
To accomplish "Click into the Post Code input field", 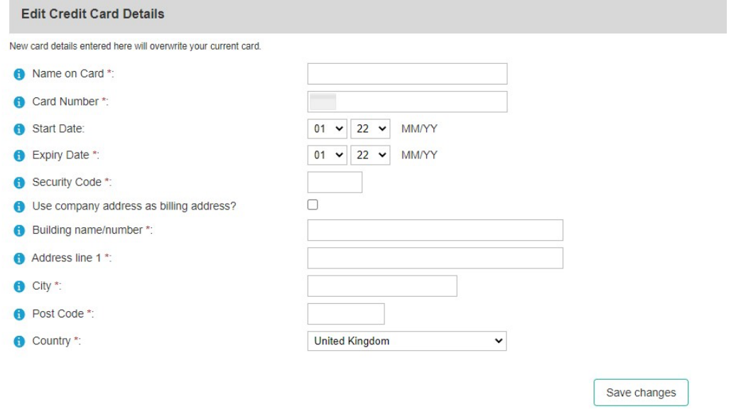I will pyautogui.click(x=346, y=314).
